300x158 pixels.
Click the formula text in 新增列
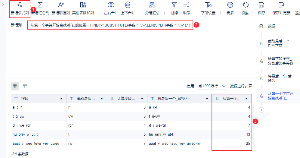tap(110, 25)
